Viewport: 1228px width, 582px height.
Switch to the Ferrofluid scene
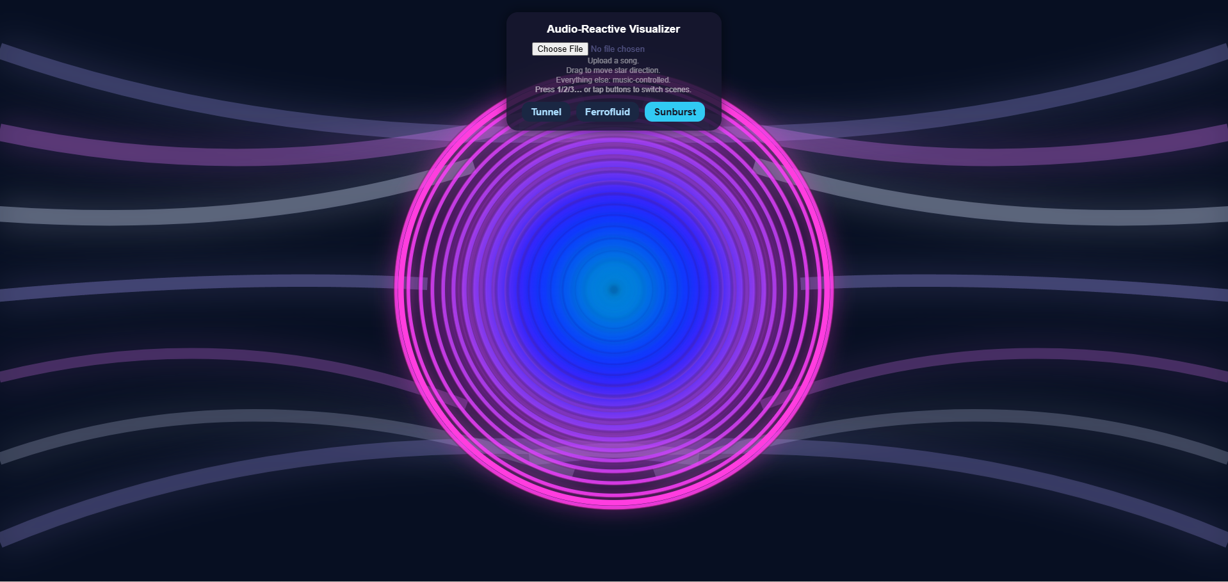tap(607, 112)
